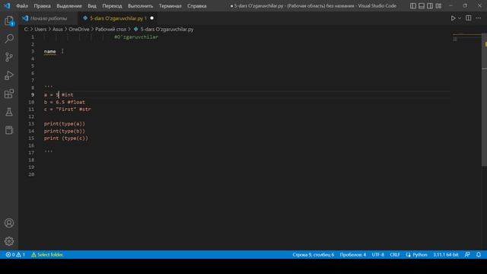Select interpreter 3.11.1 64-bit
487x274 pixels.
(446, 254)
